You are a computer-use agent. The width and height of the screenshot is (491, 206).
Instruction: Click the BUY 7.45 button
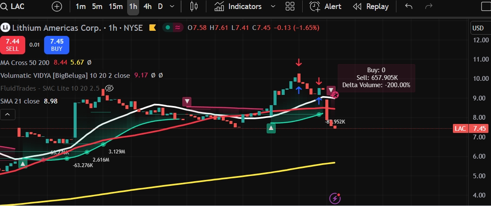click(57, 45)
